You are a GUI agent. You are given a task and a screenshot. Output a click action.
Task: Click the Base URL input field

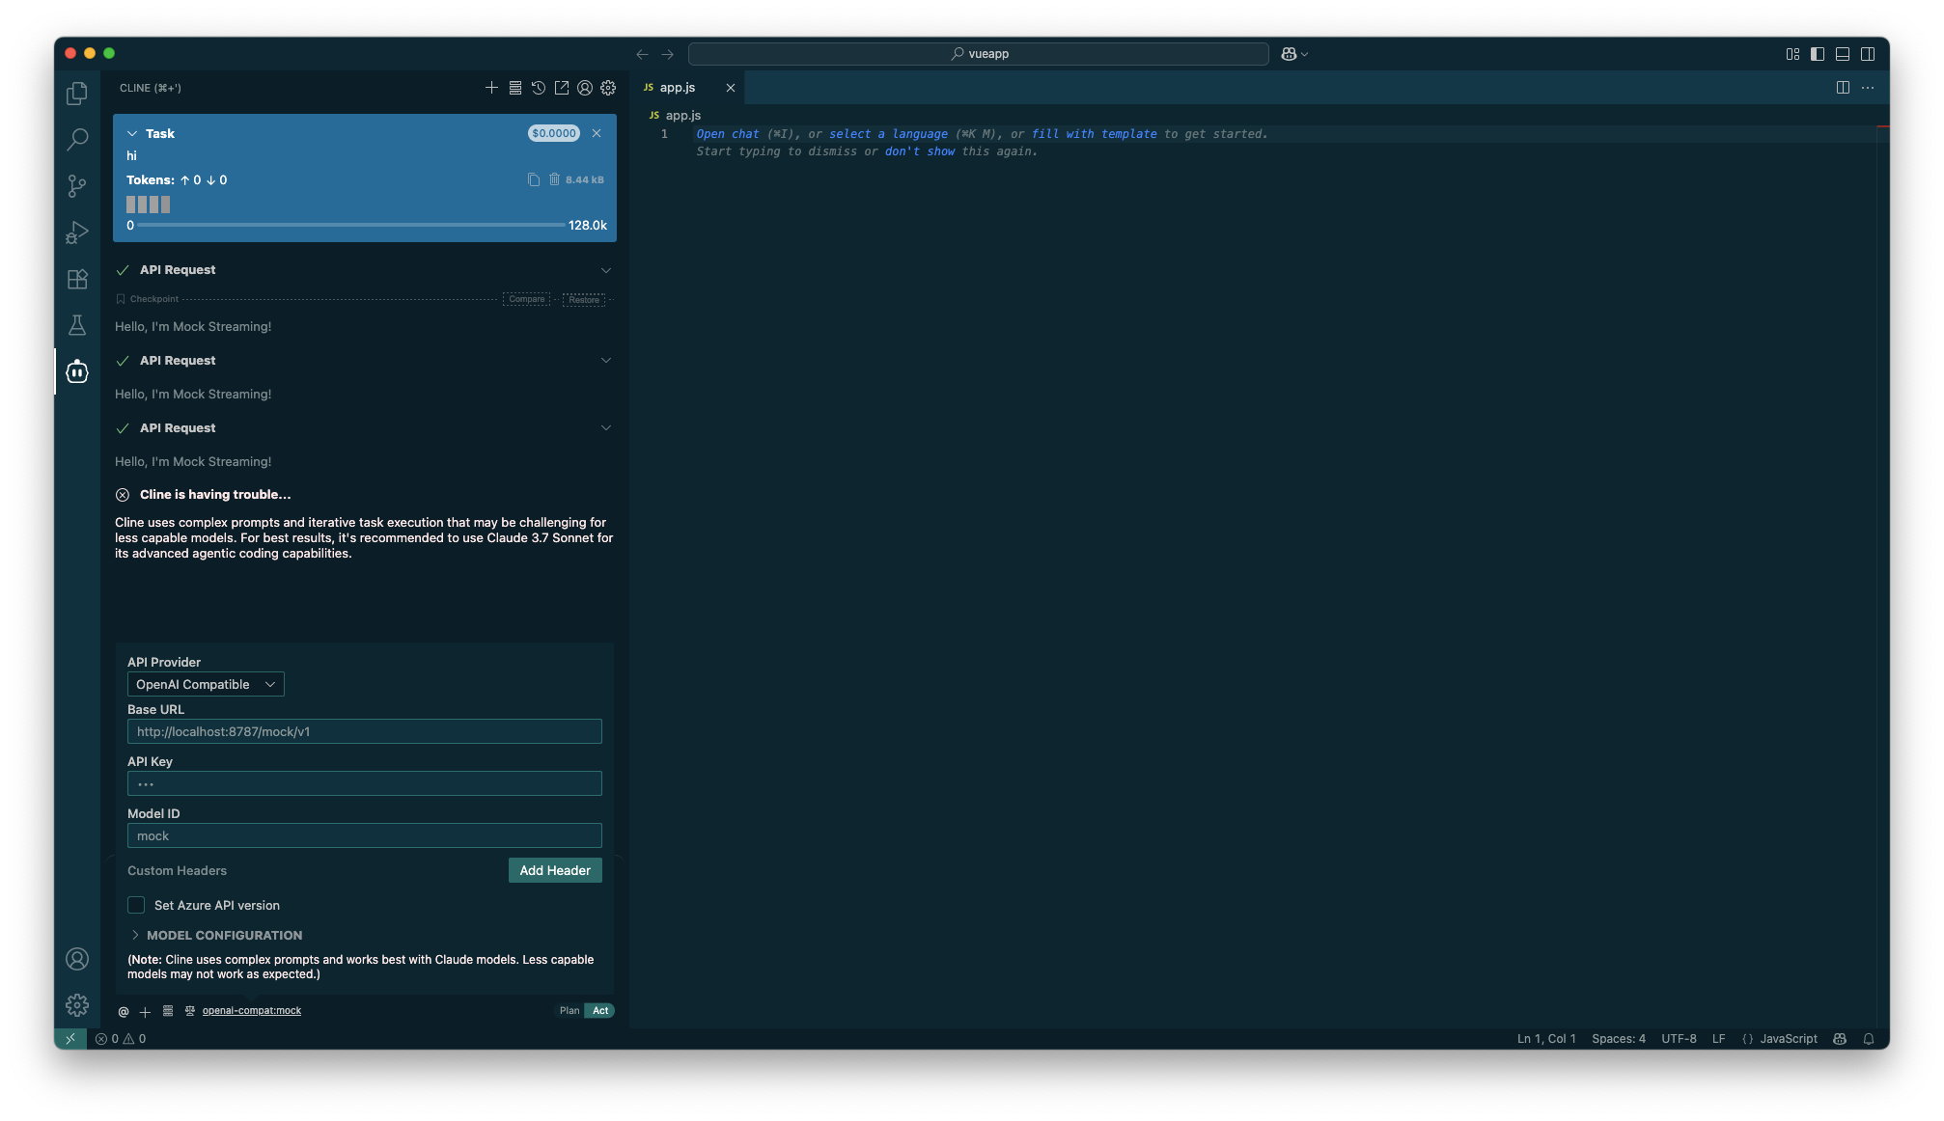(364, 731)
